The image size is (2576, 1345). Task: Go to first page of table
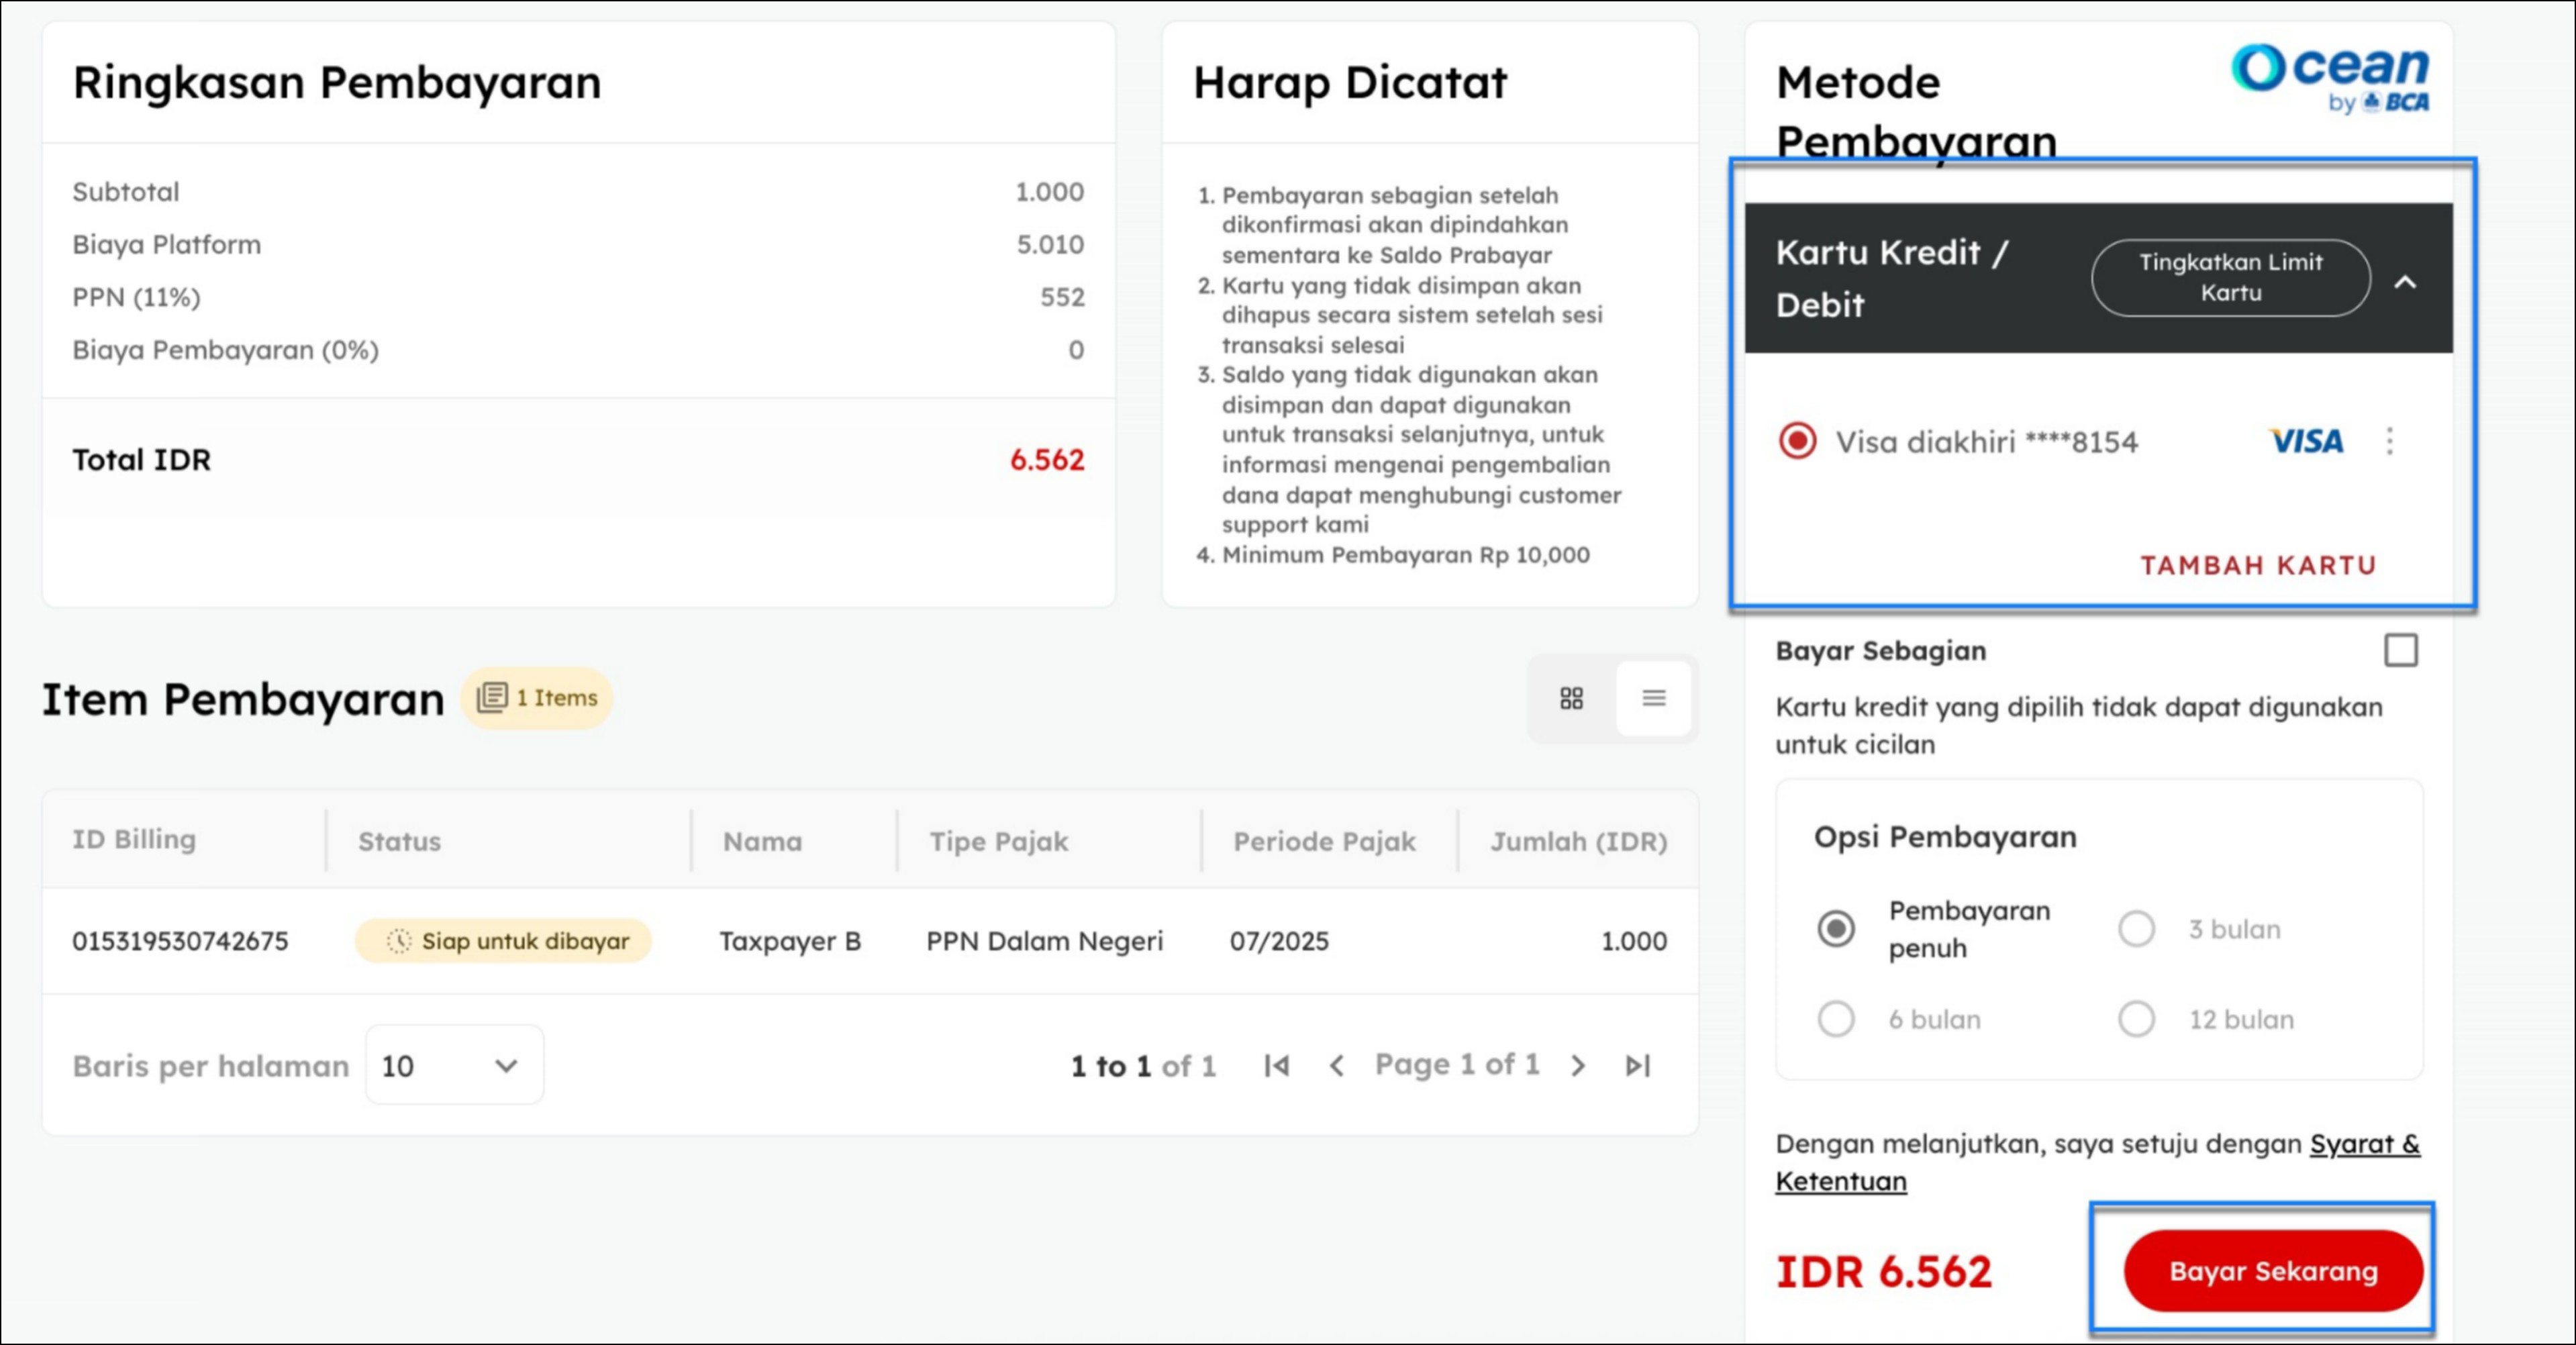point(1276,1066)
